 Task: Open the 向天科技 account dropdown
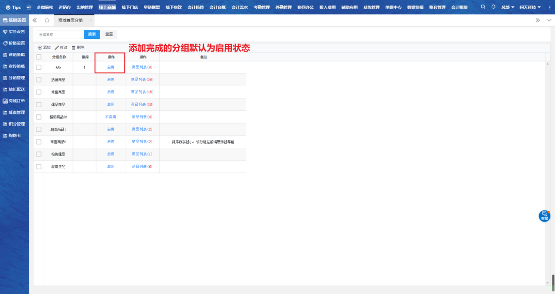point(530,7)
